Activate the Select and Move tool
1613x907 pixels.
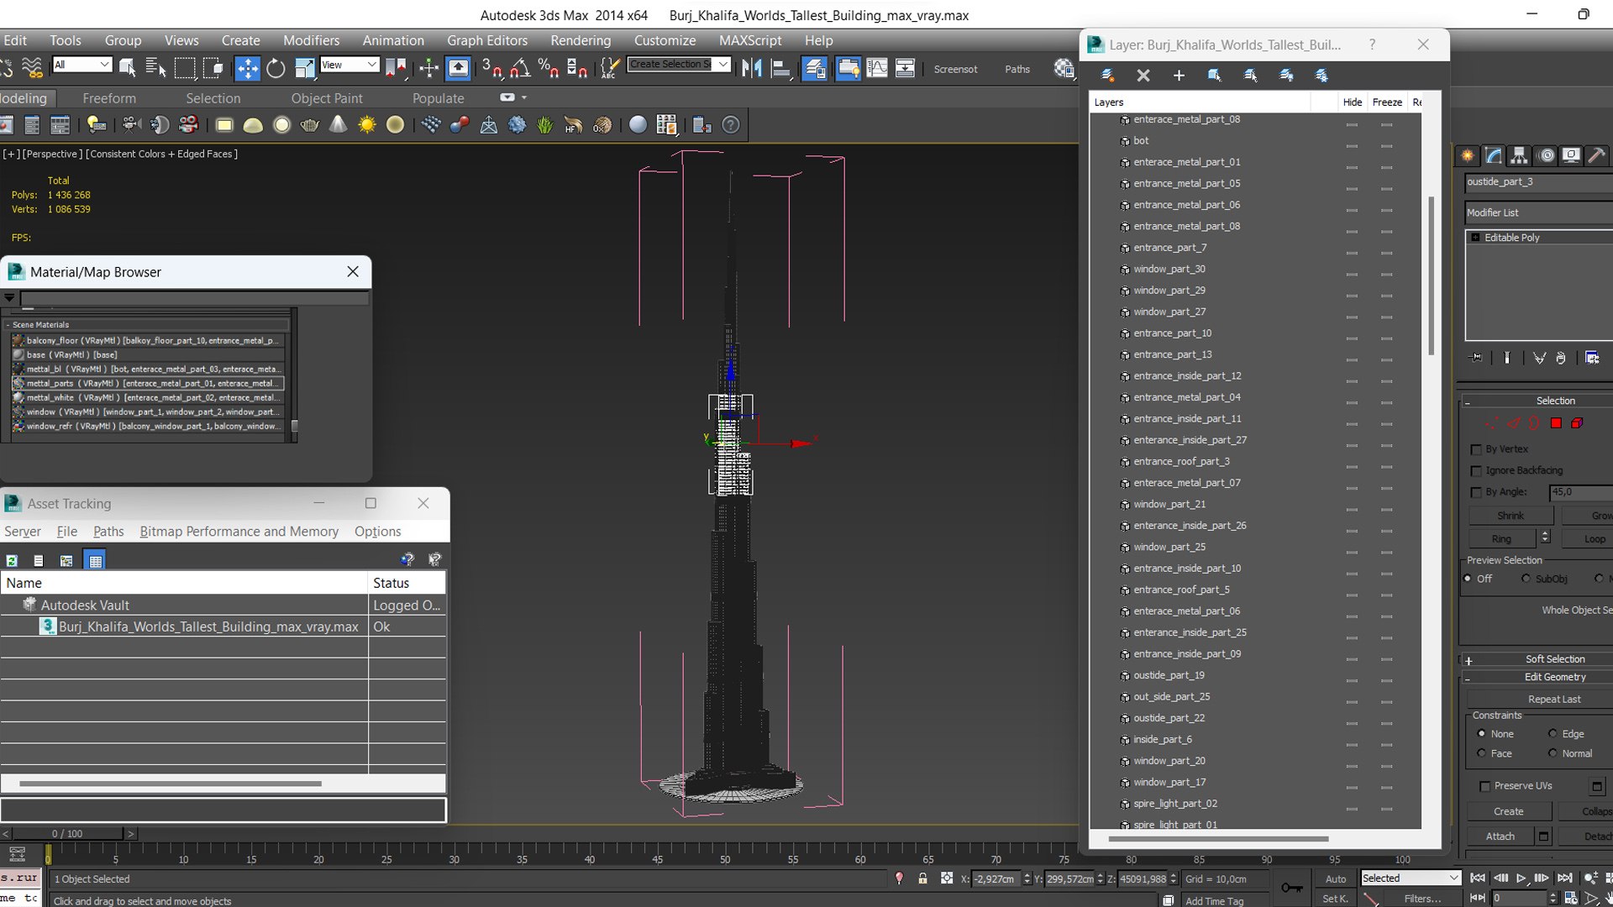247,69
